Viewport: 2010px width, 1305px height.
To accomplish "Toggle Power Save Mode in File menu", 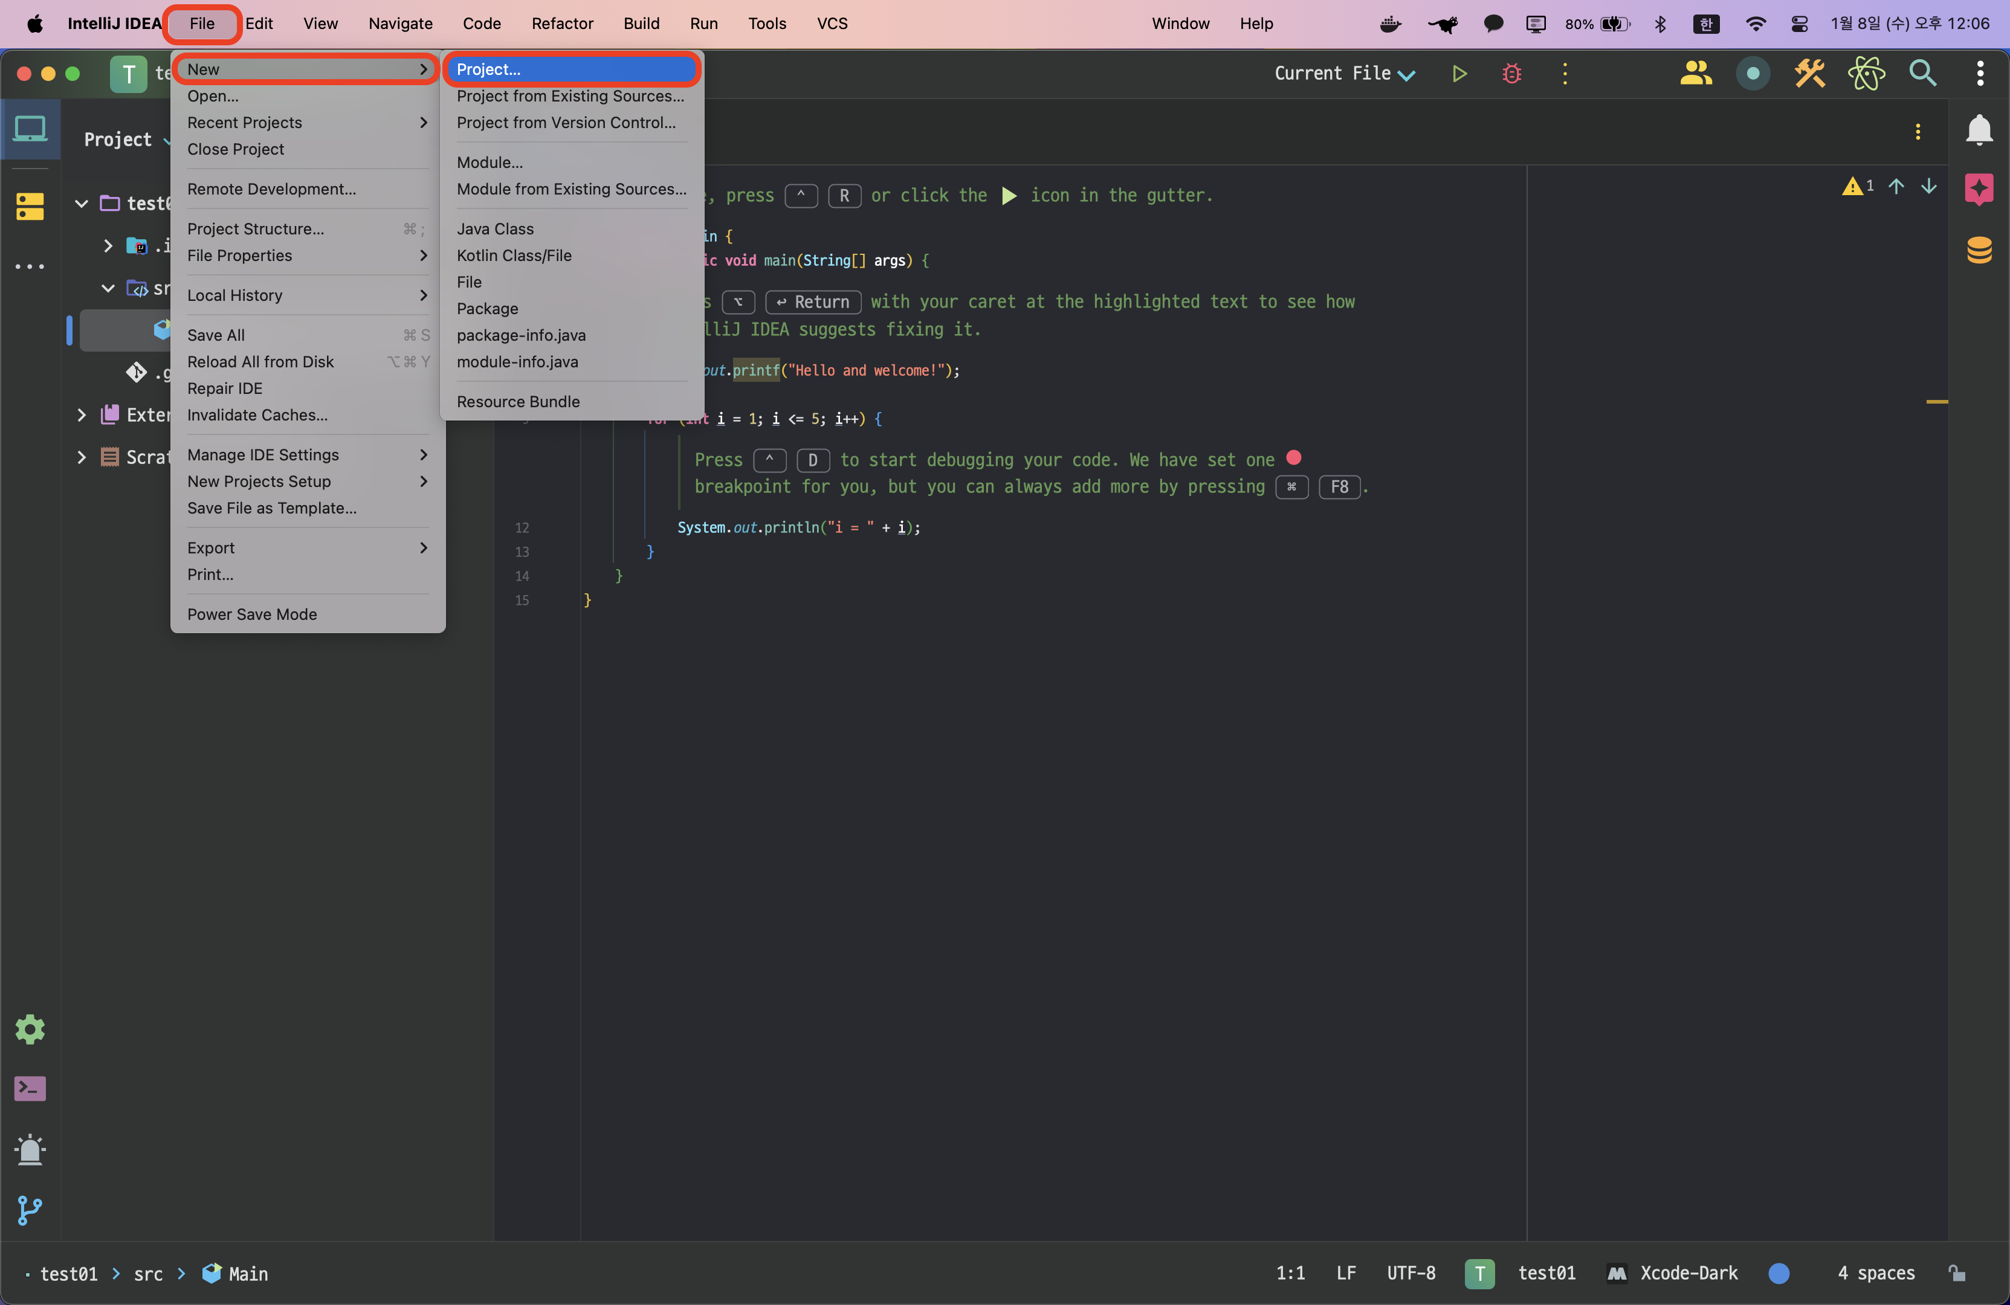I will click(251, 614).
